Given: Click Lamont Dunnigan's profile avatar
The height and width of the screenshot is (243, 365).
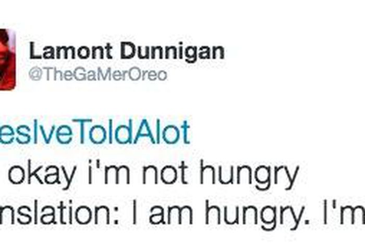Looking at the screenshot, I should pos(7,59).
